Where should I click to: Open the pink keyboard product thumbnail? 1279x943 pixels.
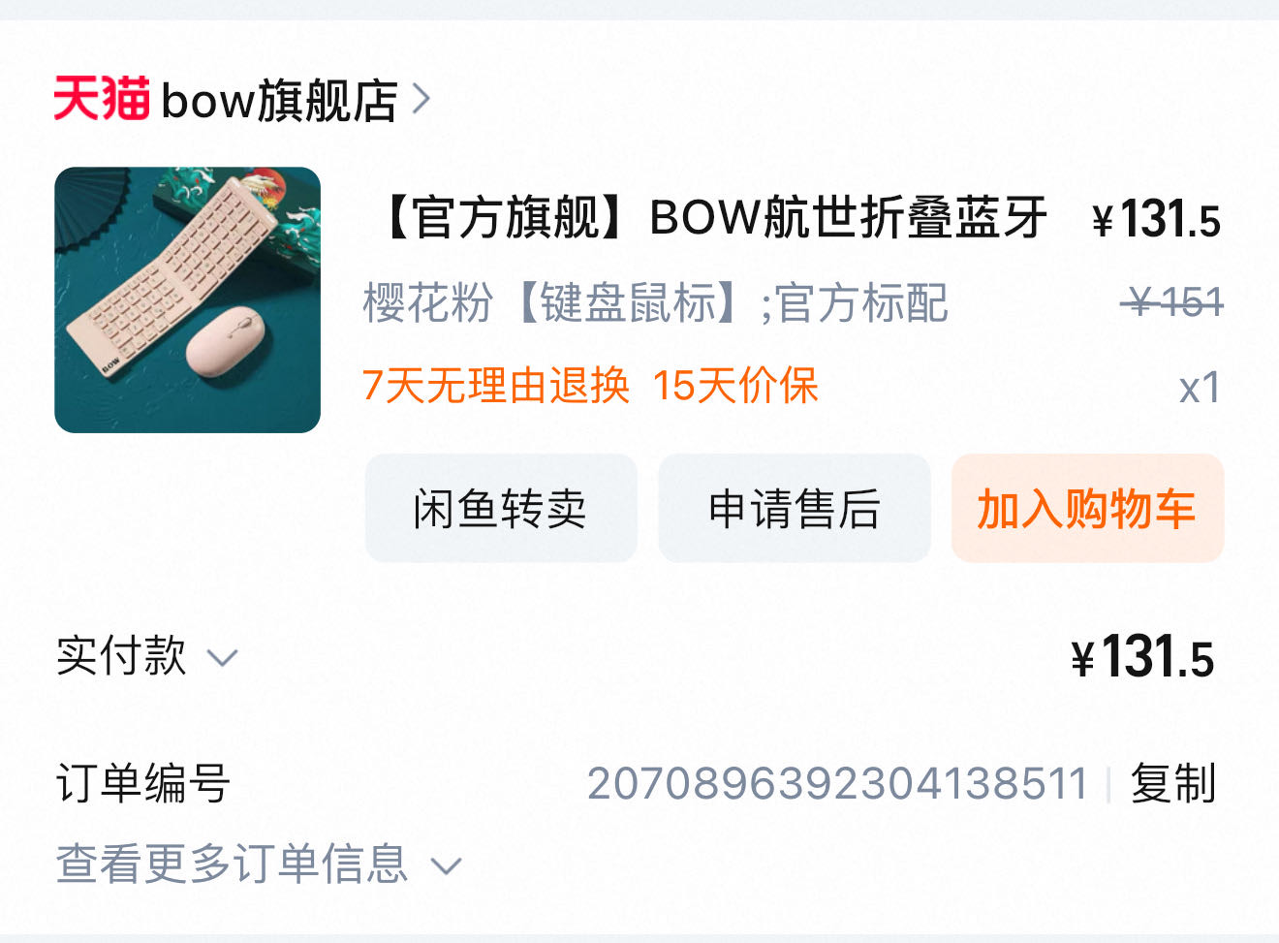187,299
